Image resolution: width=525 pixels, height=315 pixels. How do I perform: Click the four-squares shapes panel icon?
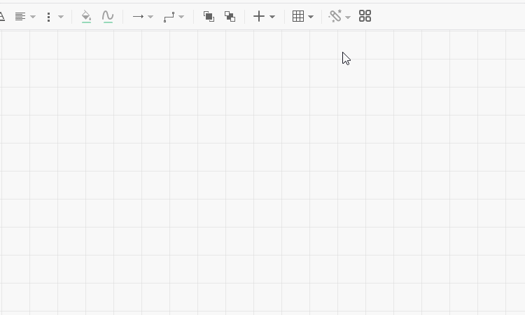point(365,16)
